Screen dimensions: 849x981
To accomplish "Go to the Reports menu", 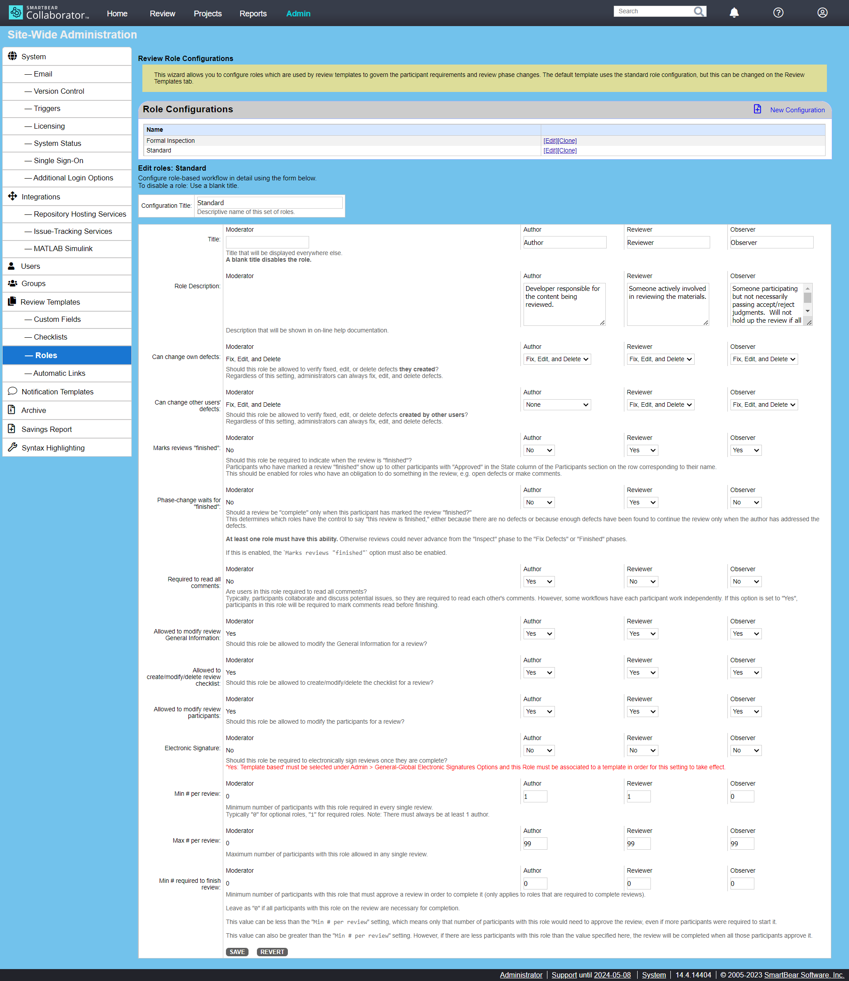I will point(253,13).
